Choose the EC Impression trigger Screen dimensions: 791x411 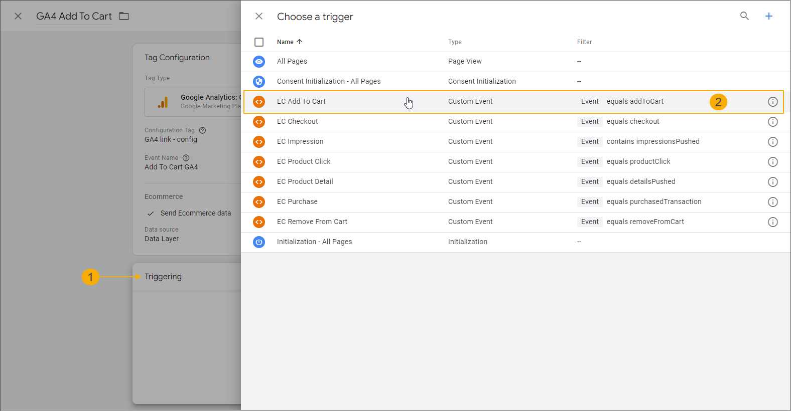(x=300, y=141)
